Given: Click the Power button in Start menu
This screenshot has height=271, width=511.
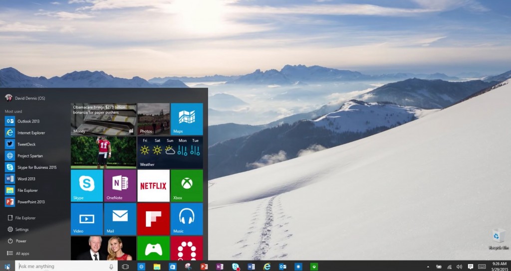Looking at the screenshot, I should click(17, 241).
